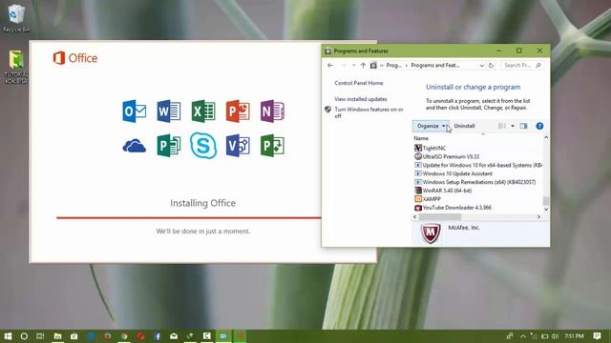Screen dimensions: 611x343
Task: Open View installed updates link
Action: click(x=361, y=99)
